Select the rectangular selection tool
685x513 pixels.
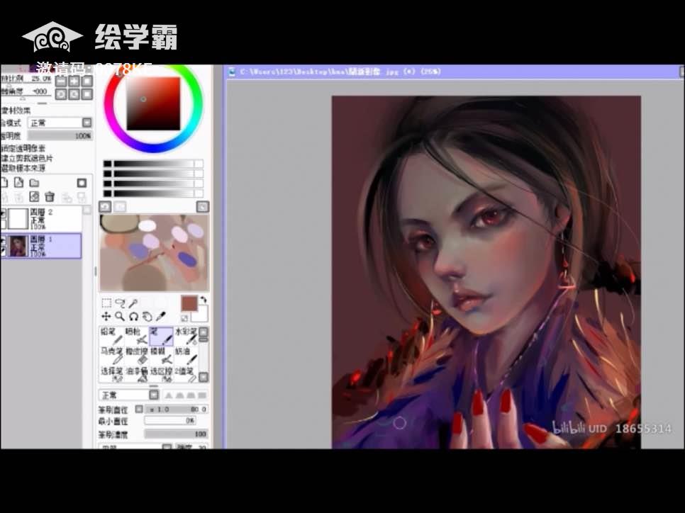click(106, 303)
